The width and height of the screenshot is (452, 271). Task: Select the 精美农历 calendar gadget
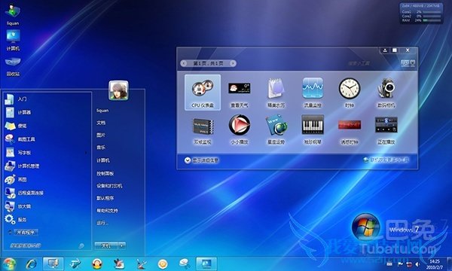tap(276, 93)
